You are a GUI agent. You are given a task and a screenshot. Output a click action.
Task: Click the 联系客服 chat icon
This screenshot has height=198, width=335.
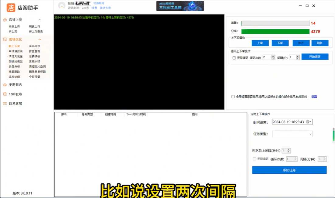tap(5, 104)
